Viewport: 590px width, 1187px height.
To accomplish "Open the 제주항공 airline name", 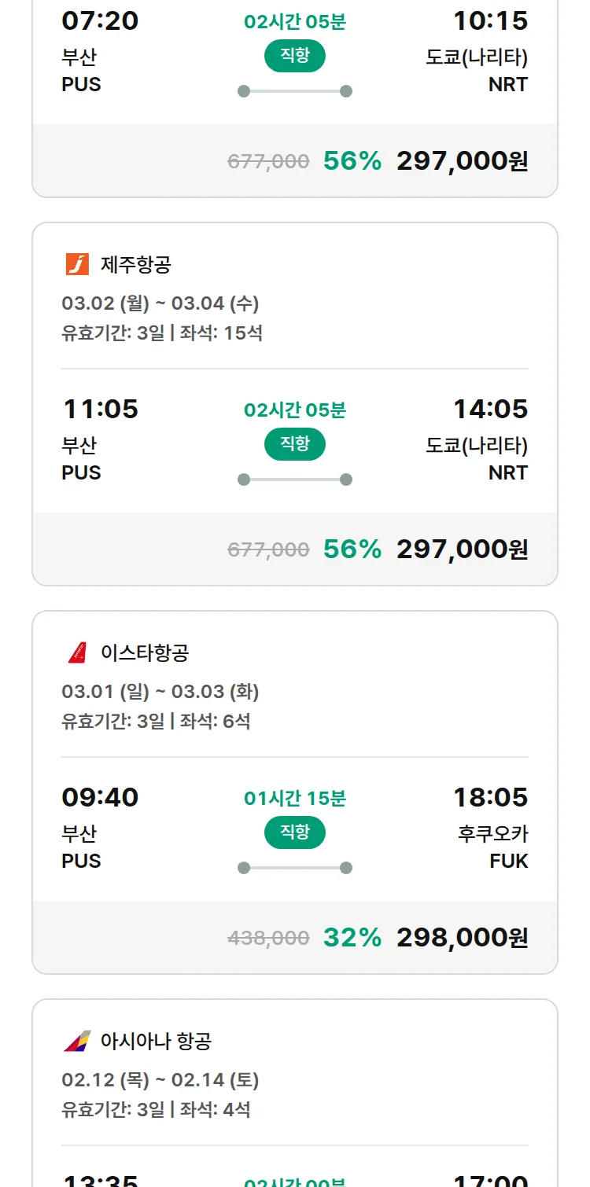I will click(x=135, y=265).
